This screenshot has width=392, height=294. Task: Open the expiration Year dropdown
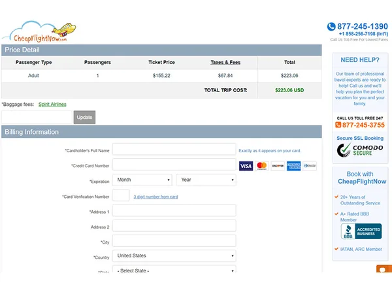pos(206,180)
